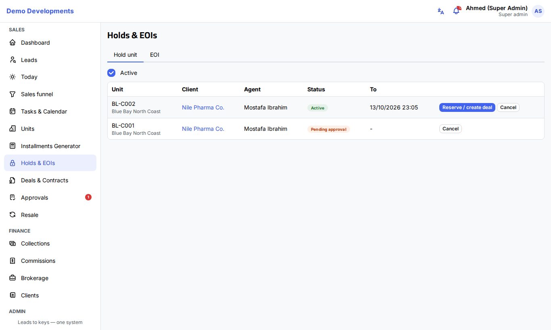
Task: Click the red Approvals count badge
Action: 88,197
